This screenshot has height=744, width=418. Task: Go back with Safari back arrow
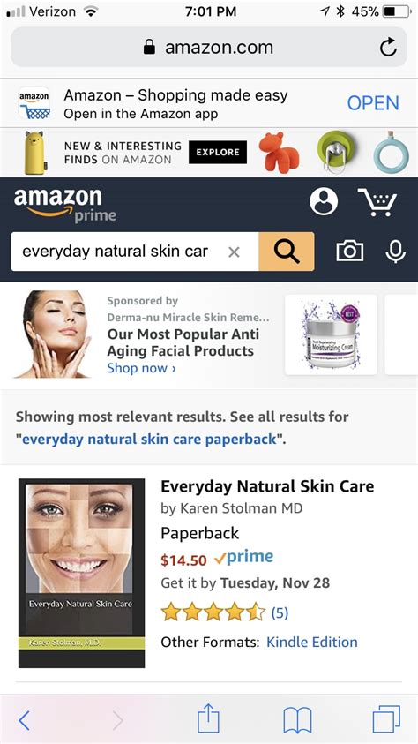(x=24, y=721)
